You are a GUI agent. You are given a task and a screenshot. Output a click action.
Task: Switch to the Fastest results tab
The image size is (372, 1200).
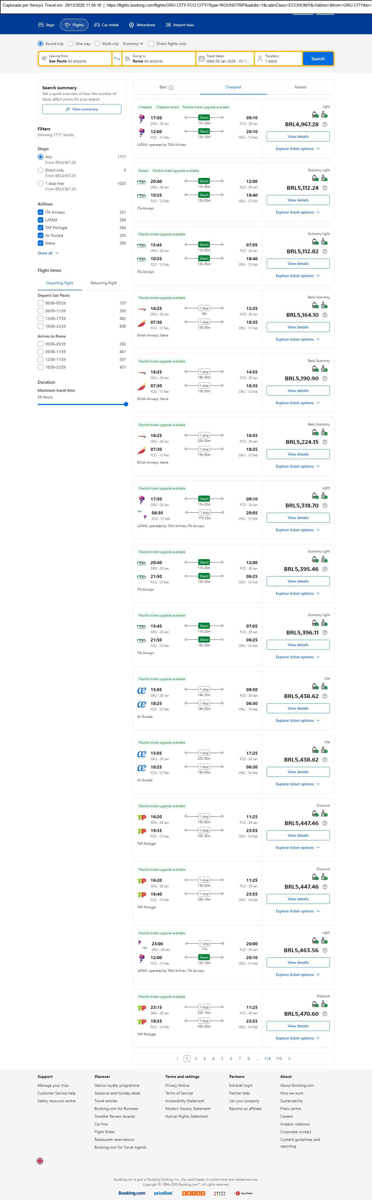pyautogui.click(x=300, y=87)
